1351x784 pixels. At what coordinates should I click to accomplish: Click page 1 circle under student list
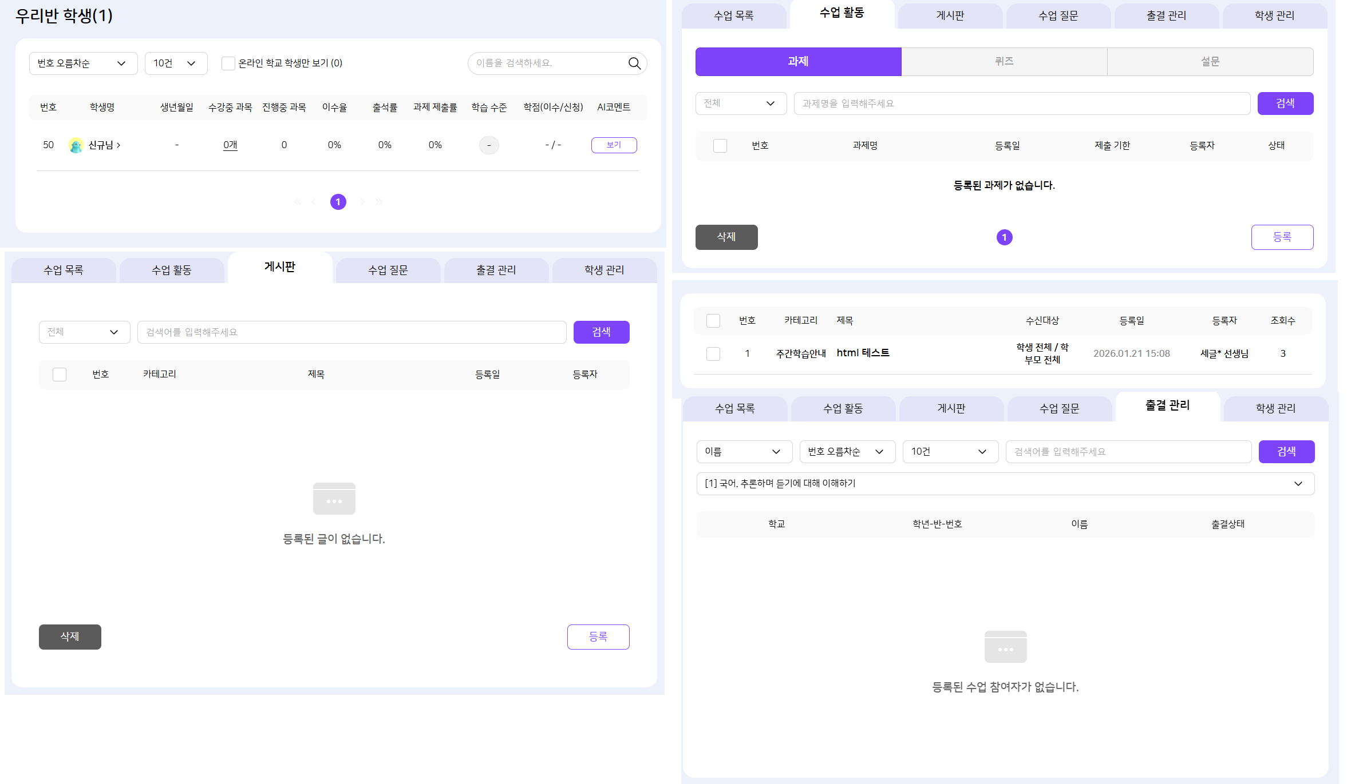pos(338,202)
